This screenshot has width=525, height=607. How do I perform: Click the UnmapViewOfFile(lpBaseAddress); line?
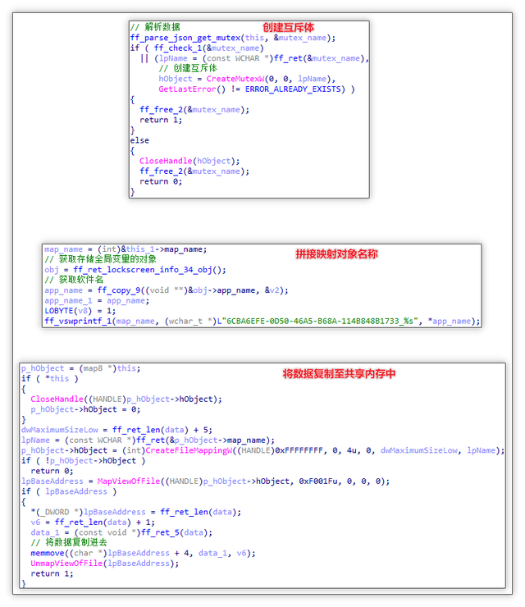tap(104, 564)
